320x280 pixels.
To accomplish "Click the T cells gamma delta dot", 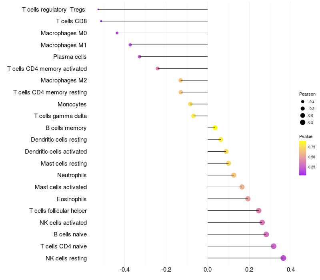I will coord(194,116).
